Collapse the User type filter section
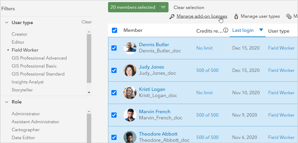Viewport: 298px width, 143px height. click(x=7, y=23)
